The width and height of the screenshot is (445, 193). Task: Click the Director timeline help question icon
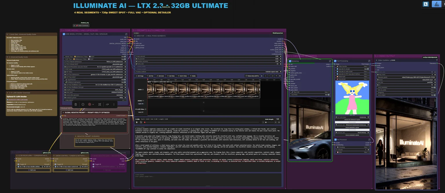(276, 76)
